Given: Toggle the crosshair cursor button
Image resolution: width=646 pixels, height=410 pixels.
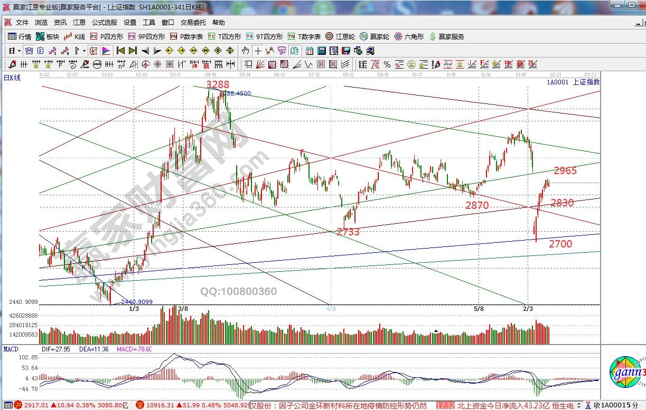Looking at the screenshot, I should pyautogui.click(x=257, y=51).
